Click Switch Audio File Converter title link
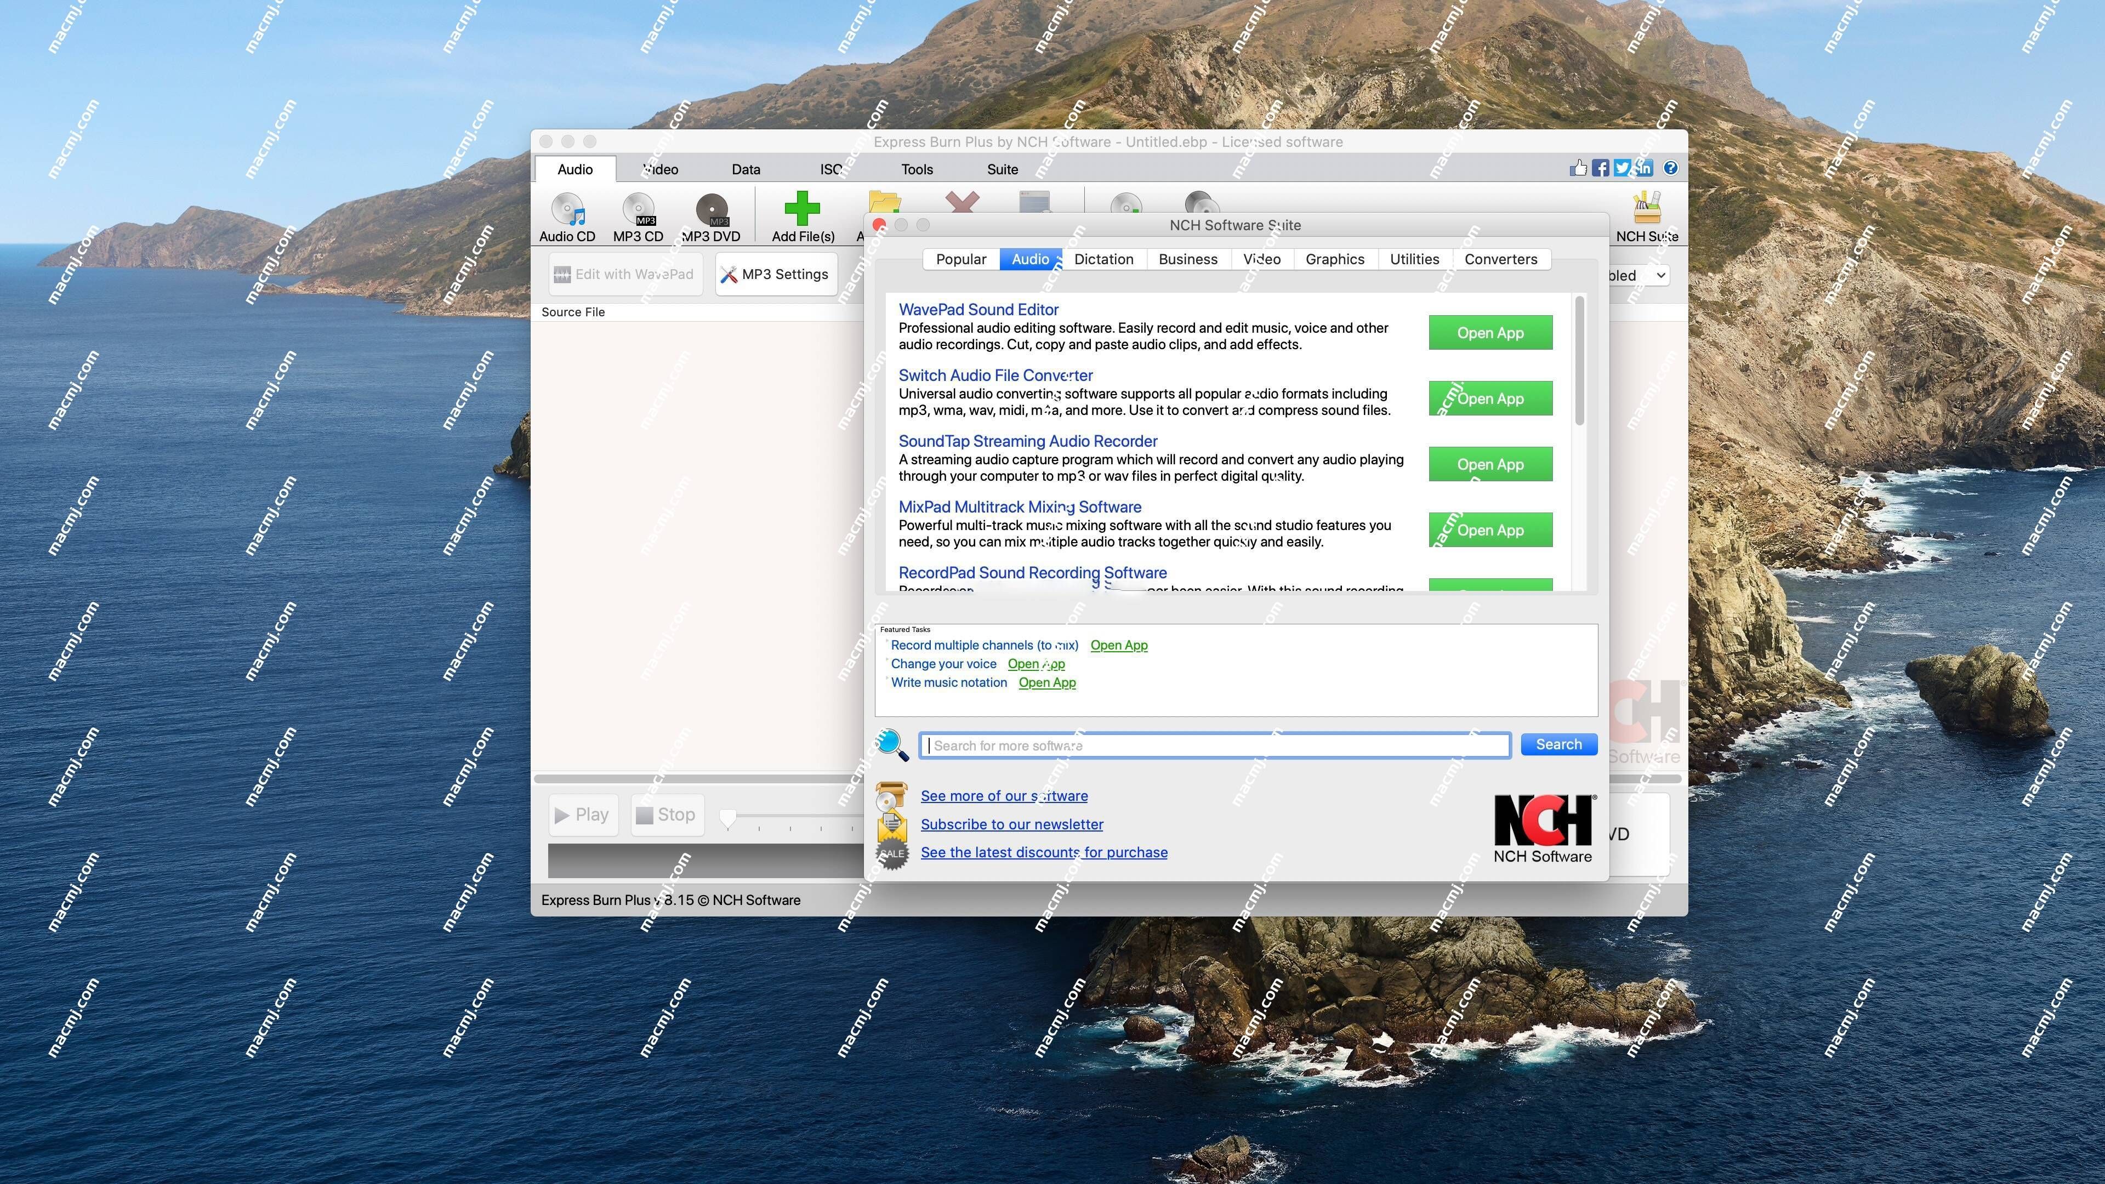This screenshot has height=1184, width=2105. (x=995, y=375)
